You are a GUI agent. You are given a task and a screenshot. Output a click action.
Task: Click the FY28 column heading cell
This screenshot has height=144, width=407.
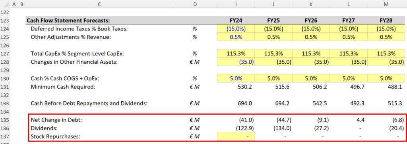(x=386, y=21)
